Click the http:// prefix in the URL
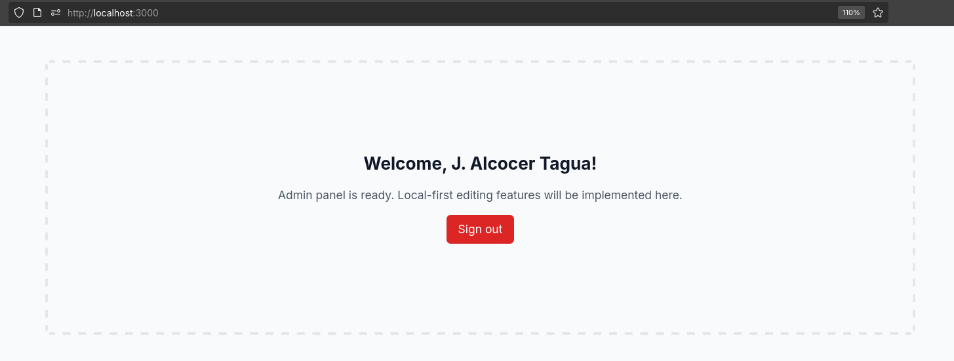954x361 pixels. (x=81, y=12)
